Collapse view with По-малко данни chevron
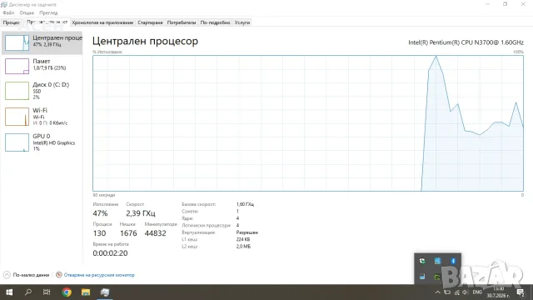This screenshot has height=300, width=533. pyautogui.click(x=7, y=275)
